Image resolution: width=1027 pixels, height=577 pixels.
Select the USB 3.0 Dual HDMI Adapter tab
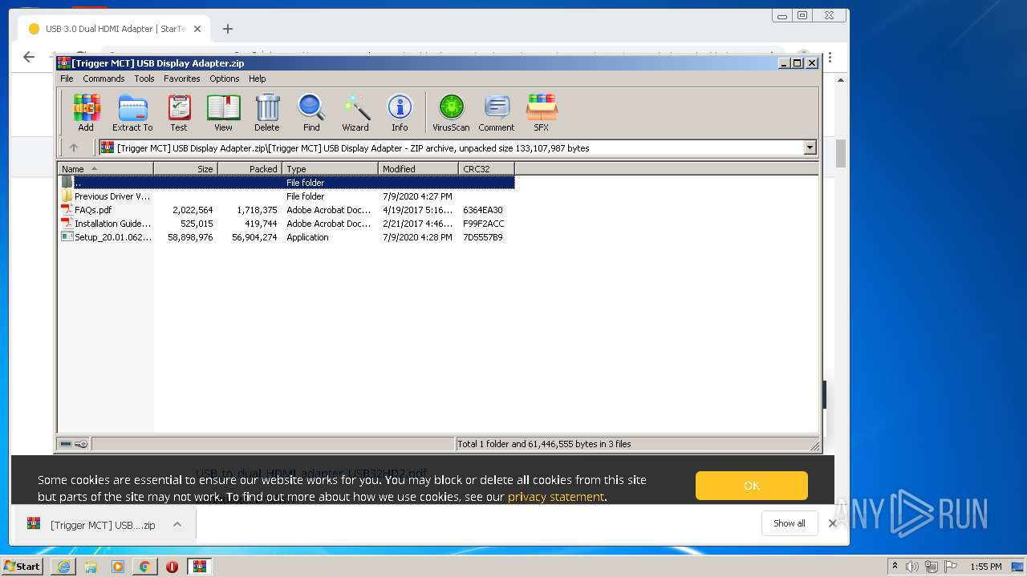[114, 29]
